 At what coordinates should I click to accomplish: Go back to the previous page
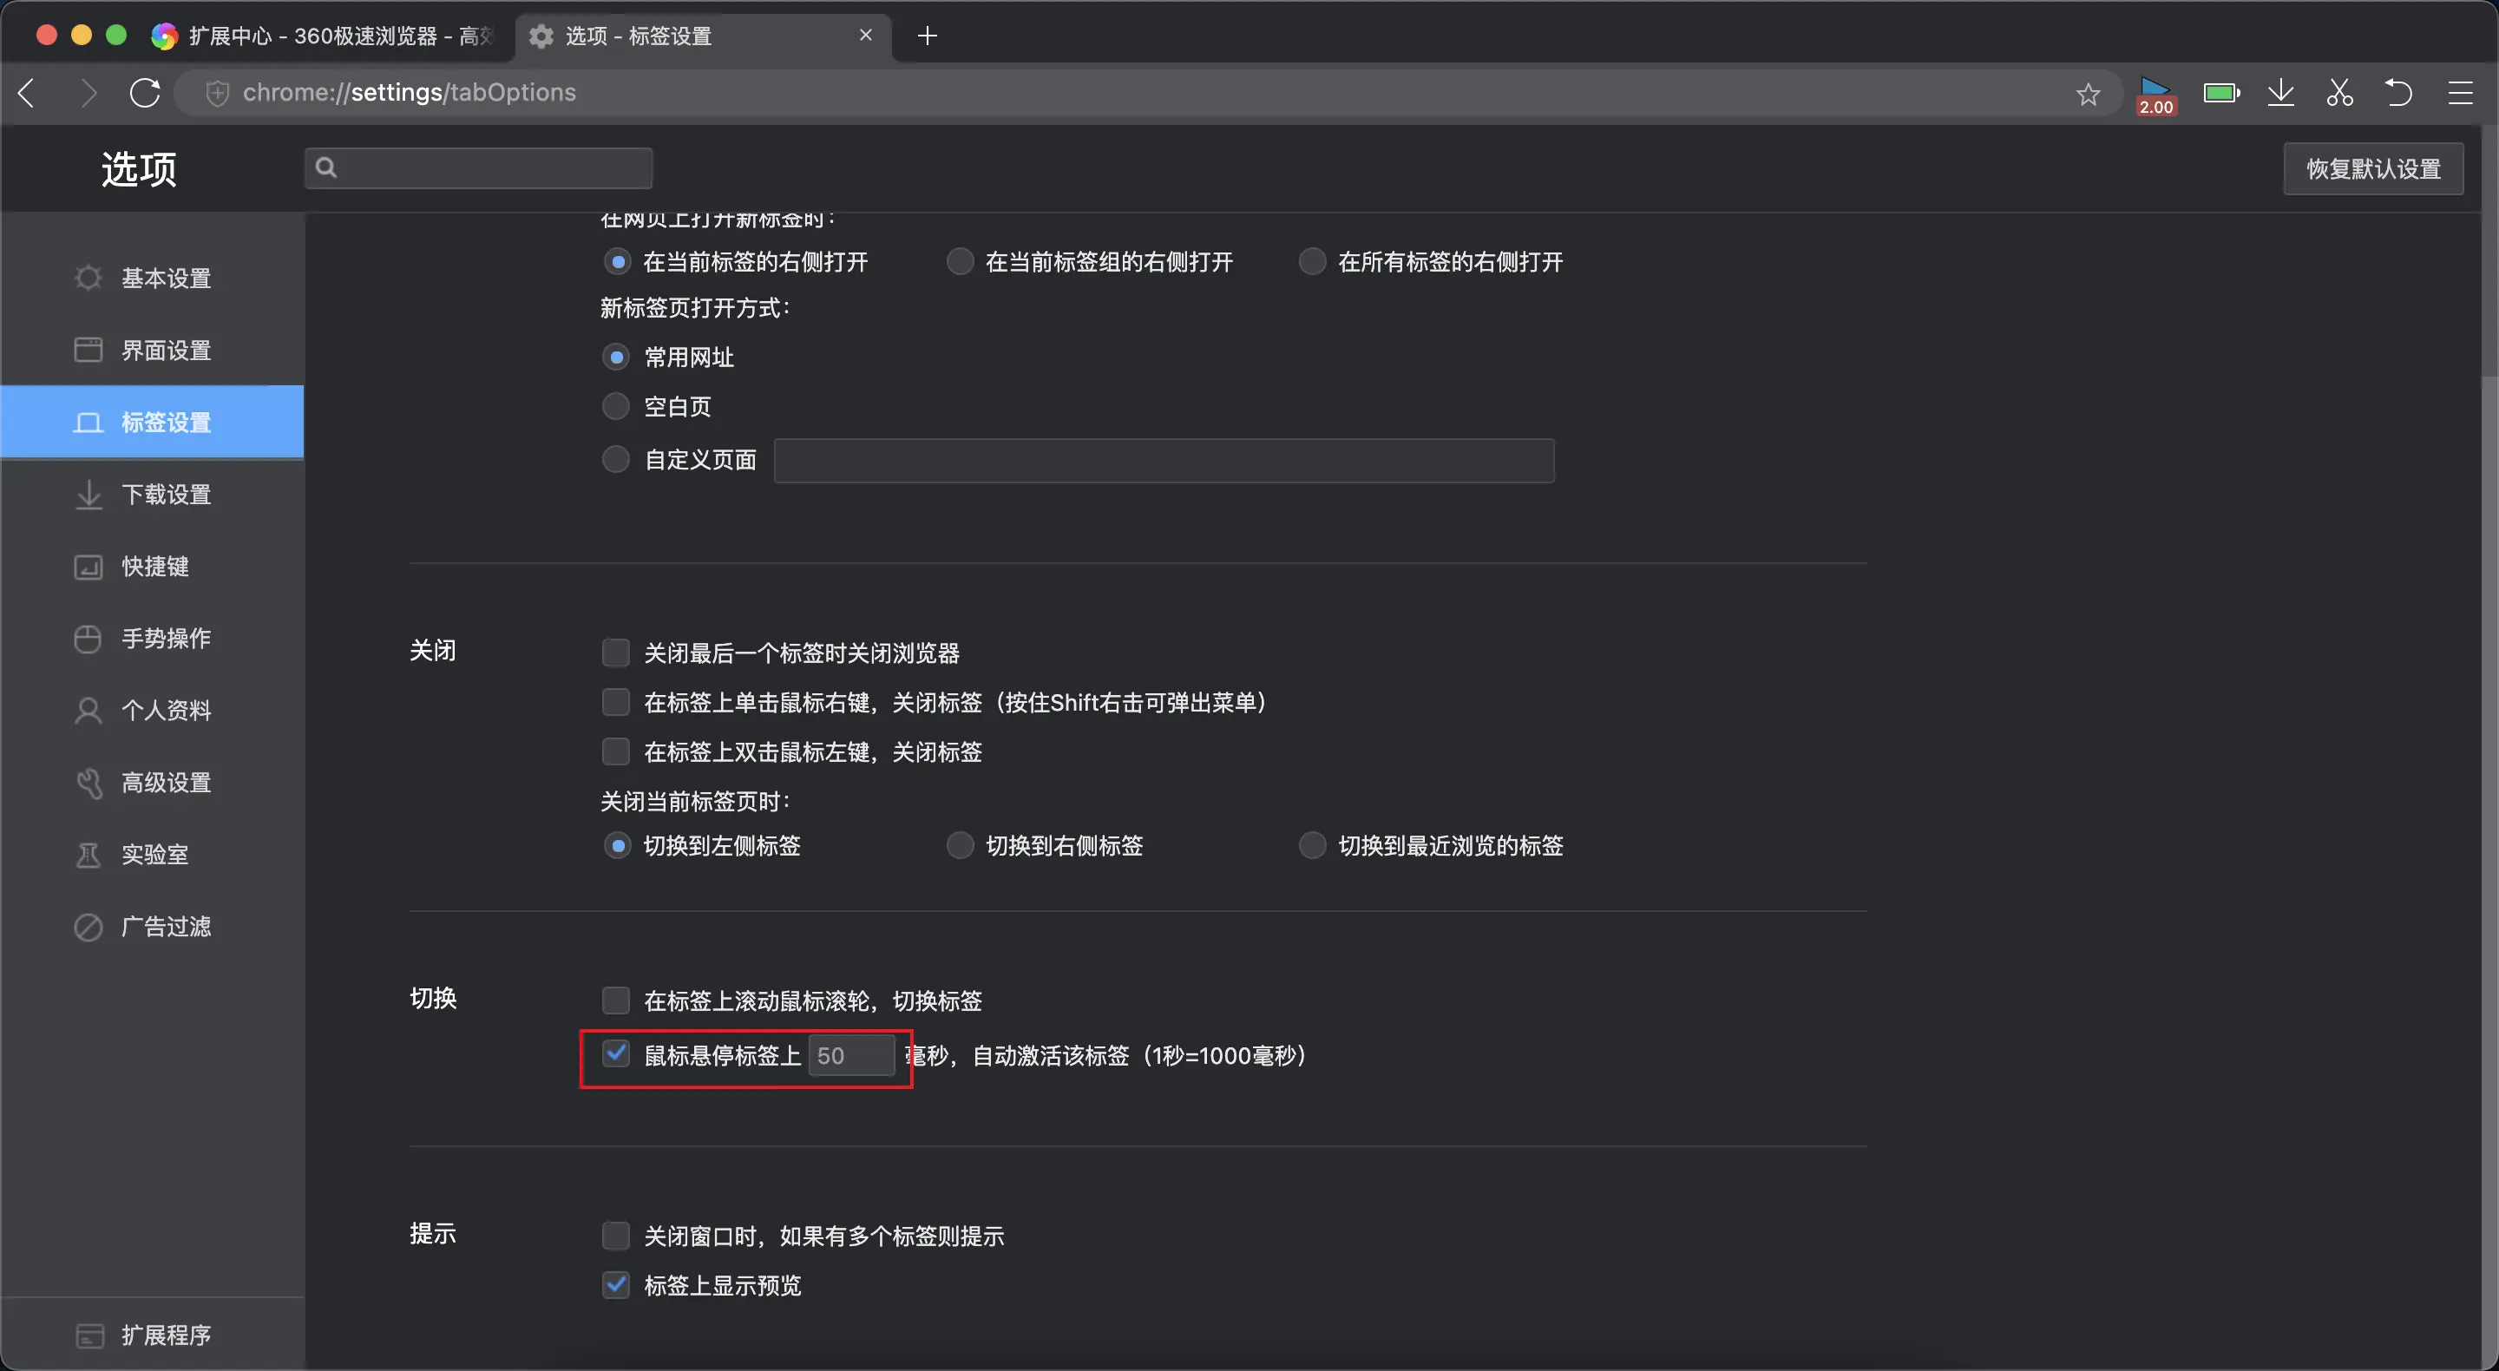click(27, 93)
